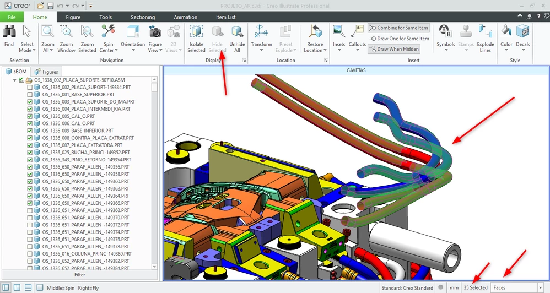Screen dimensions: 550x293
Task: Click the Open folder icon in title bar
Action: (40, 6)
